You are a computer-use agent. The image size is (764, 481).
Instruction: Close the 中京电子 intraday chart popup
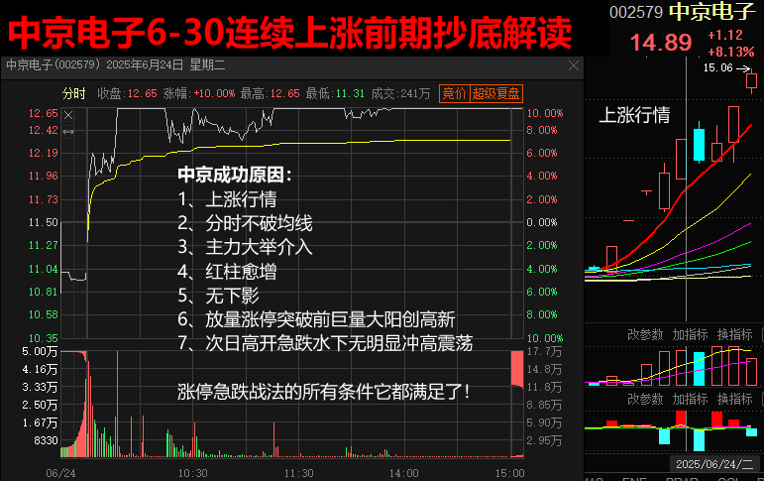pos(574,65)
